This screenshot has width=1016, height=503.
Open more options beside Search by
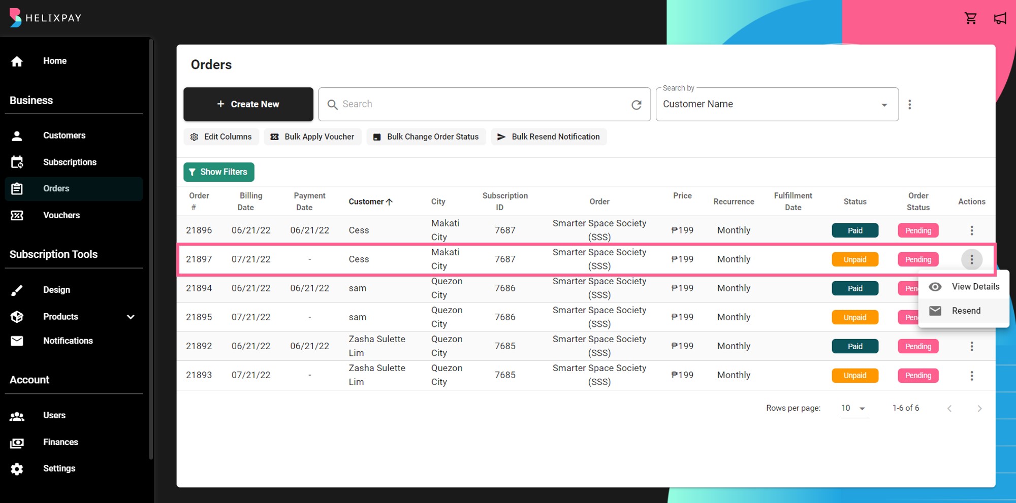(909, 105)
